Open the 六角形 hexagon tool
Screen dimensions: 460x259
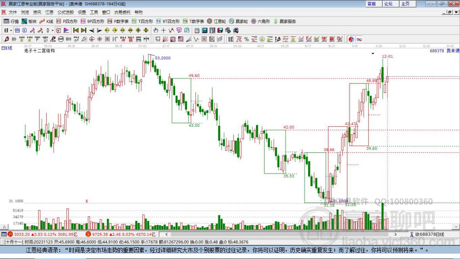tap(261, 22)
